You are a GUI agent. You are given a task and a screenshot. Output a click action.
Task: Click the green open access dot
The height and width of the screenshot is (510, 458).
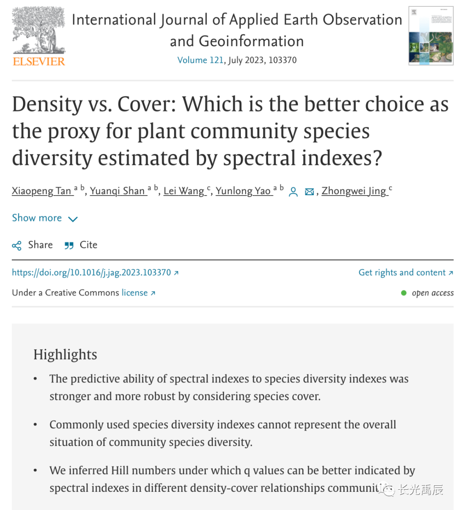click(x=404, y=293)
